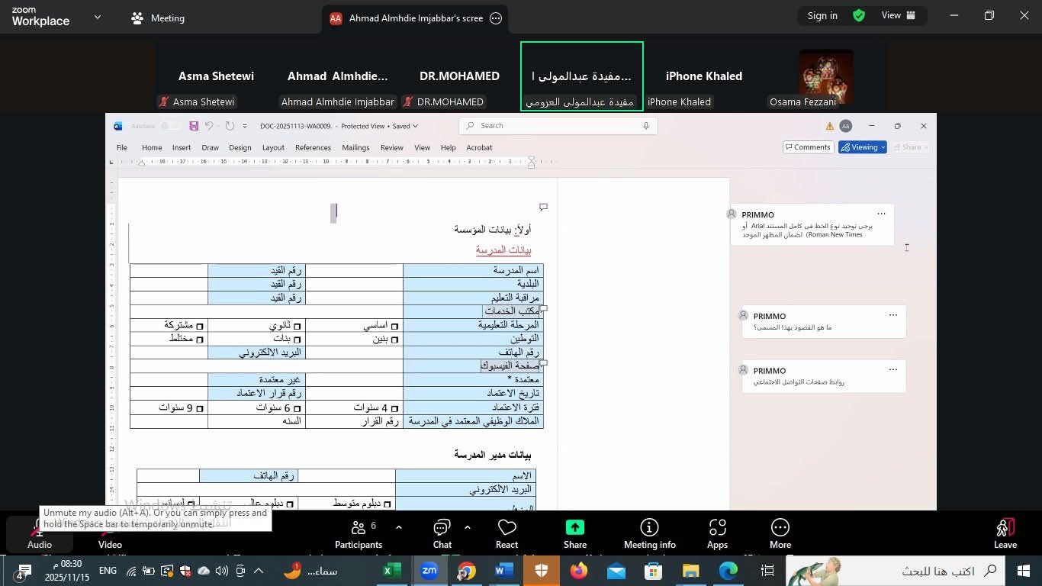Click the Sign in button
This screenshot has height=586, width=1042.
click(x=822, y=16)
